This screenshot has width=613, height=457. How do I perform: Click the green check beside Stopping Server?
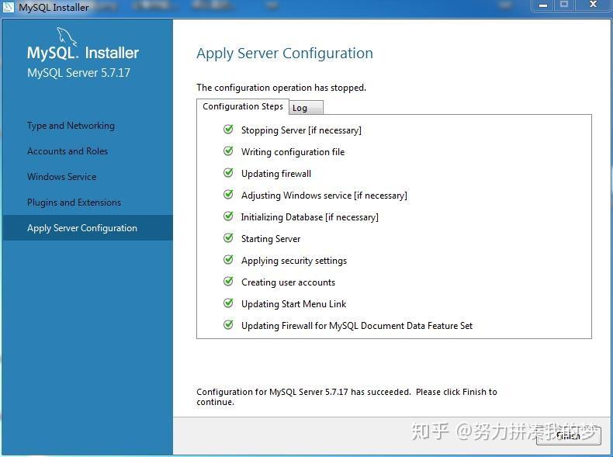(228, 130)
